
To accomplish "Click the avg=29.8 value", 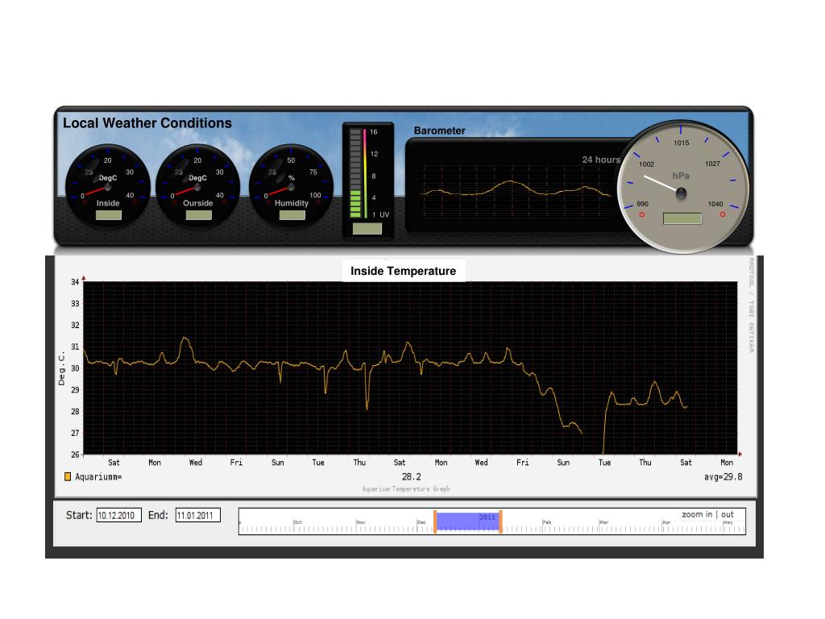I will tap(723, 477).
